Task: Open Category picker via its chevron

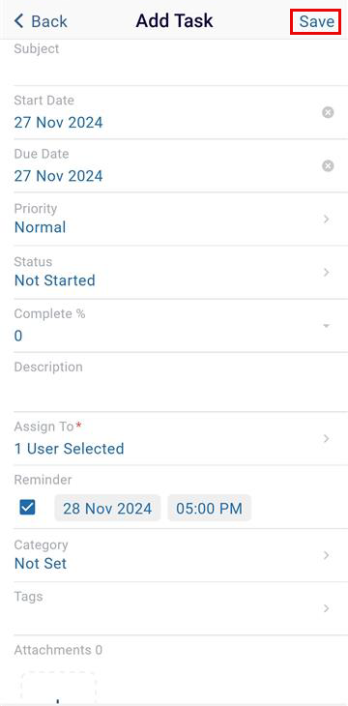Action: pos(327,555)
